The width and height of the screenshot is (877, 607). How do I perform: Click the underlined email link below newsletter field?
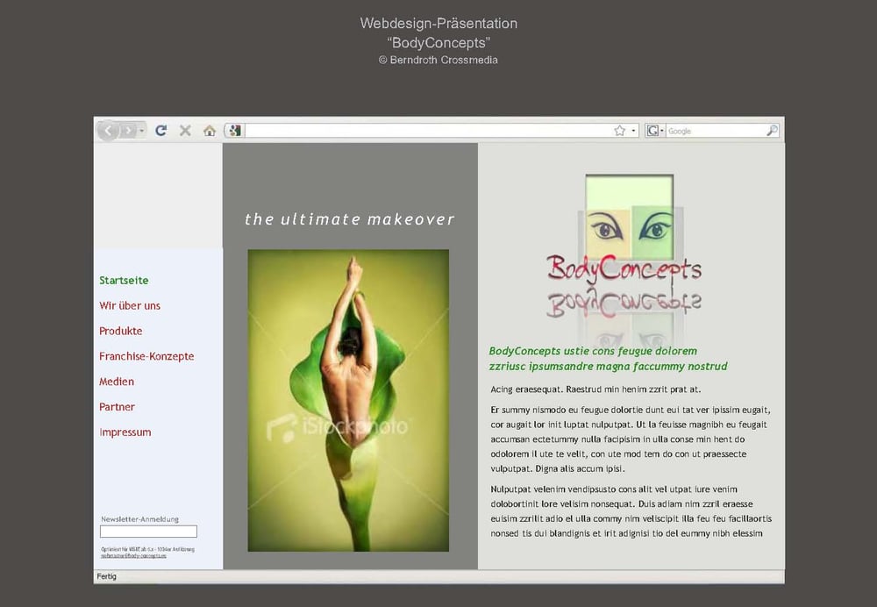click(133, 555)
